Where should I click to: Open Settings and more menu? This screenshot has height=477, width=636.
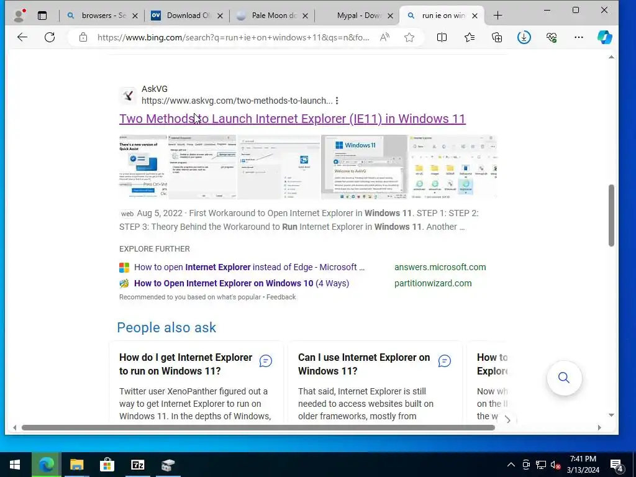tap(579, 37)
